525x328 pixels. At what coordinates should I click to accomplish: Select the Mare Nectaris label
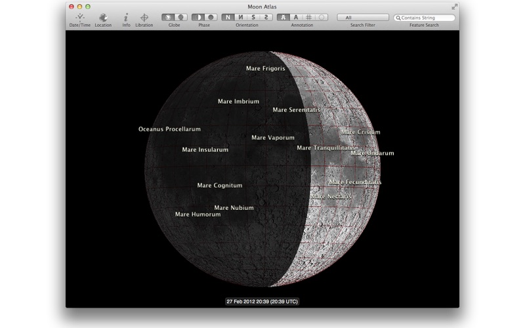331,196
